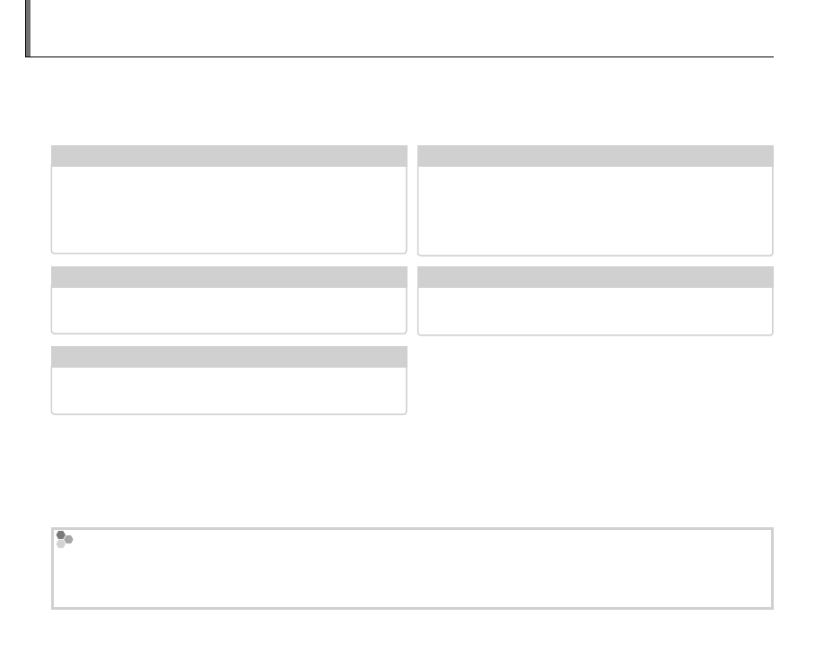
Task: Select the gray header of the upper-right tall panel
Action: (x=595, y=156)
